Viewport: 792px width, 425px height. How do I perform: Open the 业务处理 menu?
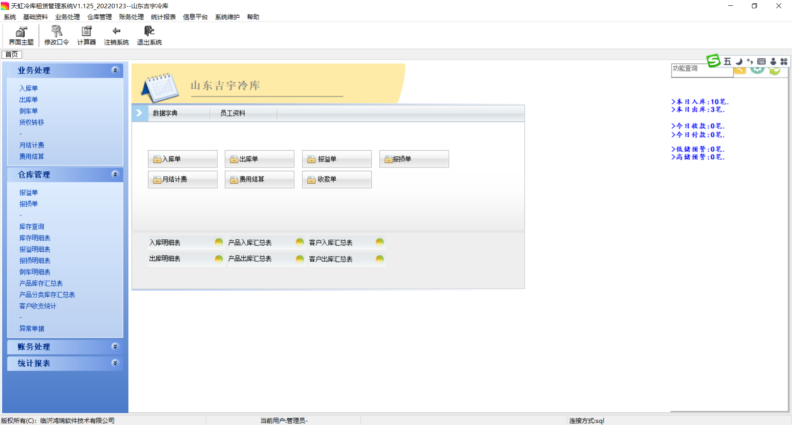(68, 17)
